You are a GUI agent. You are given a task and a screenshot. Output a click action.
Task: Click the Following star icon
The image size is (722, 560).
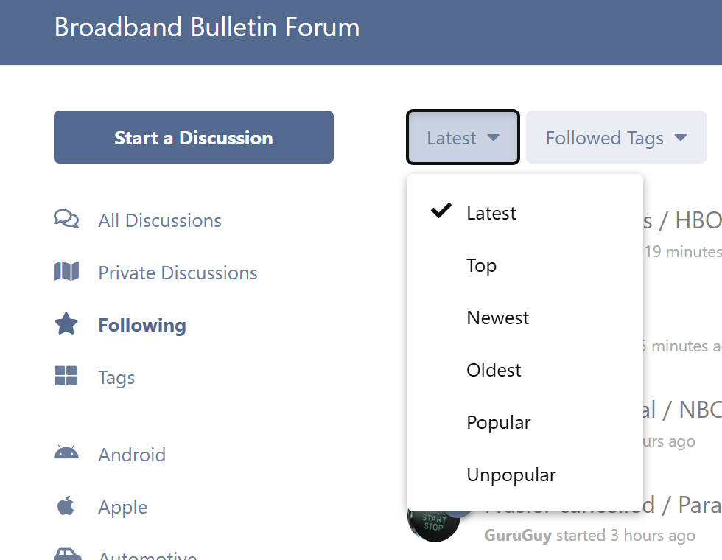point(66,323)
